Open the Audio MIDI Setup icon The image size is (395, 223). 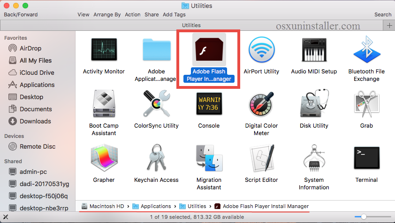[314, 50]
